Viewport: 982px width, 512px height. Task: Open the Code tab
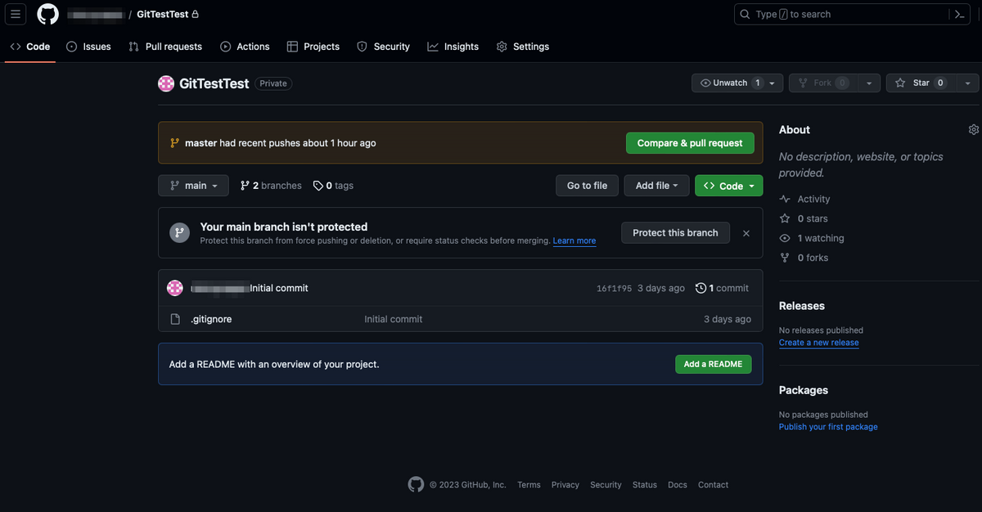pos(30,47)
